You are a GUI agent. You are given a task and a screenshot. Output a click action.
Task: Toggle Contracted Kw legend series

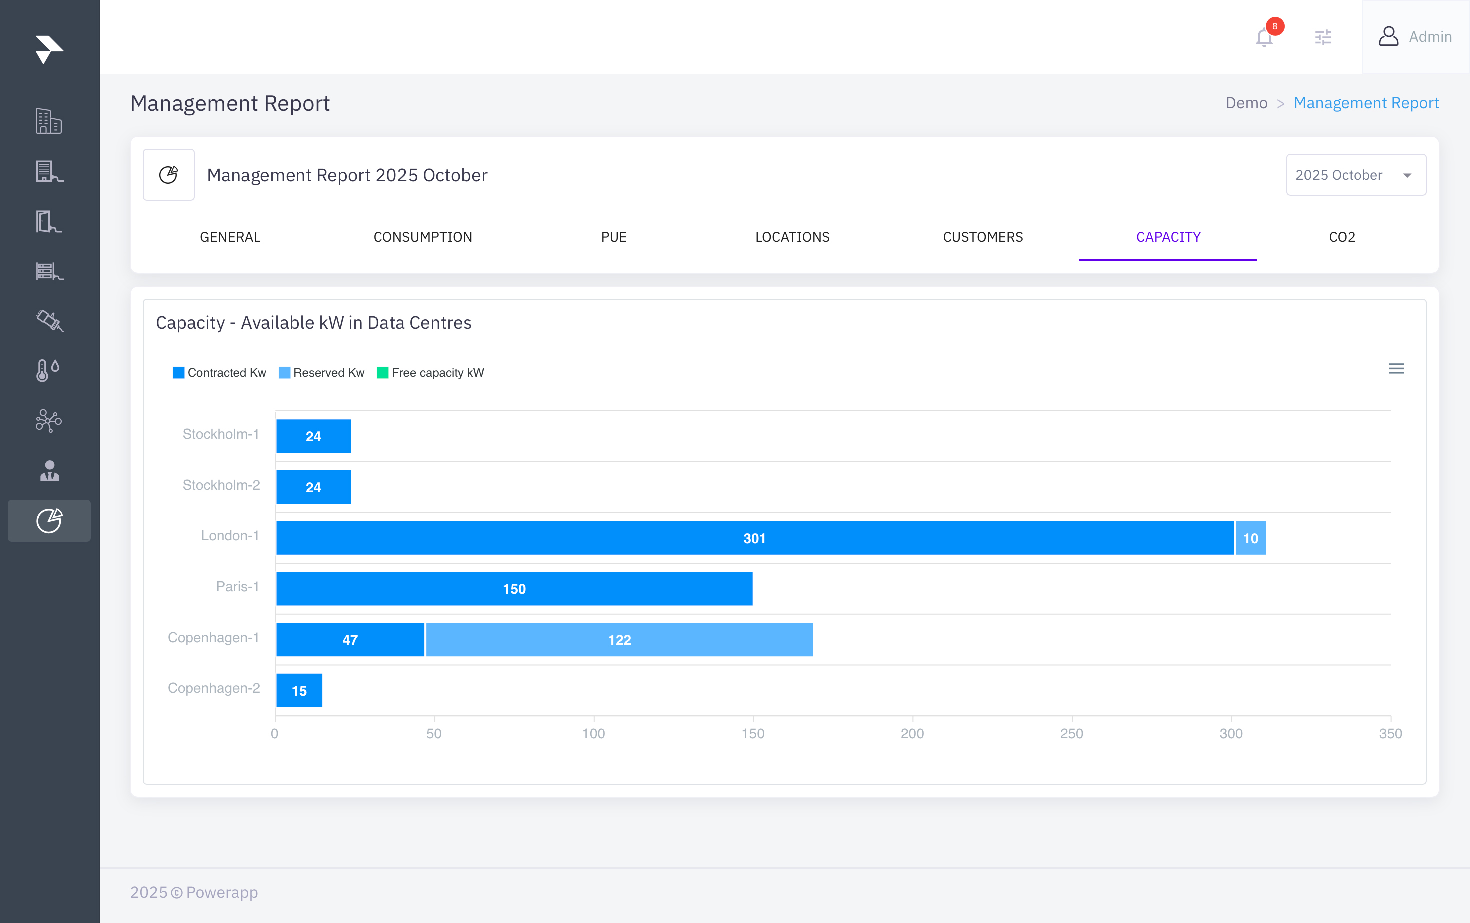[220, 373]
